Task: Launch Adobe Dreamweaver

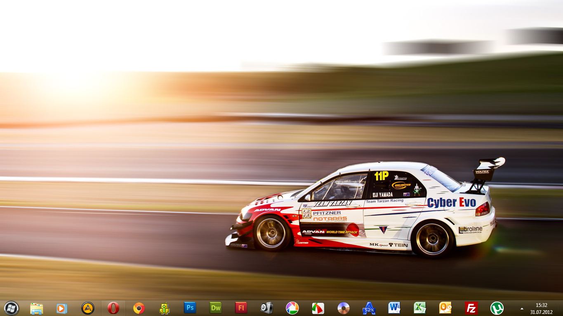Action: click(215, 308)
